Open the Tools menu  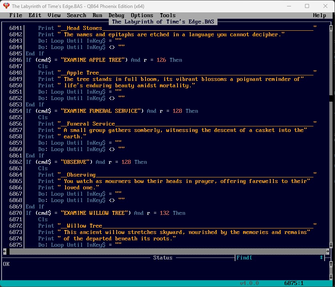167,15
